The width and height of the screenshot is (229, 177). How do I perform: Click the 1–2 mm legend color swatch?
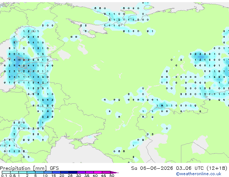click(x=23, y=172)
